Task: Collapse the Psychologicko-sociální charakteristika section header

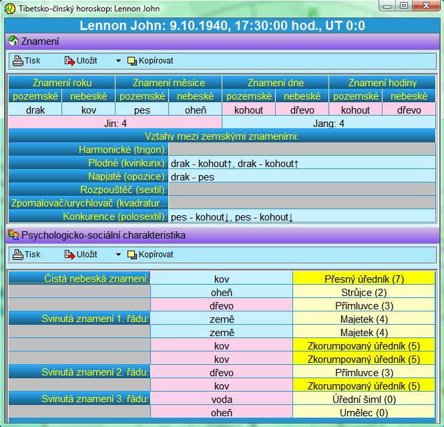Action: tap(222, 235)
